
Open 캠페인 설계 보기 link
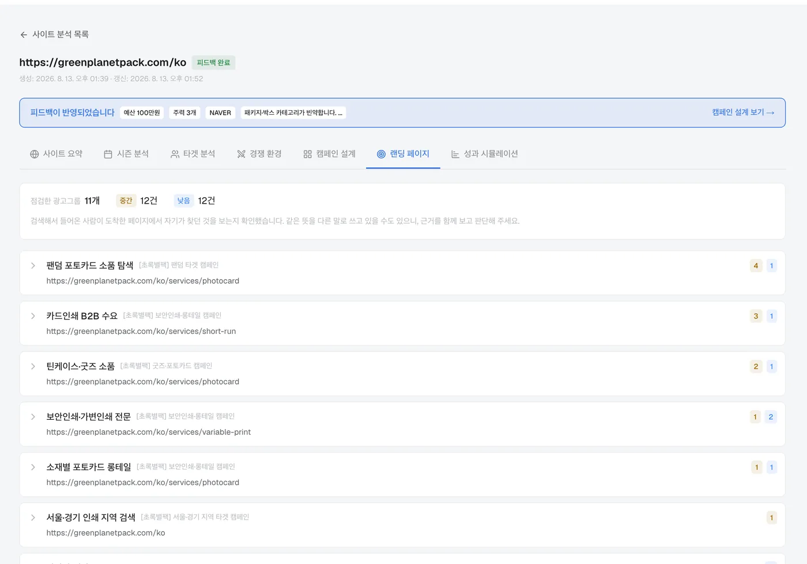[743, 112]
